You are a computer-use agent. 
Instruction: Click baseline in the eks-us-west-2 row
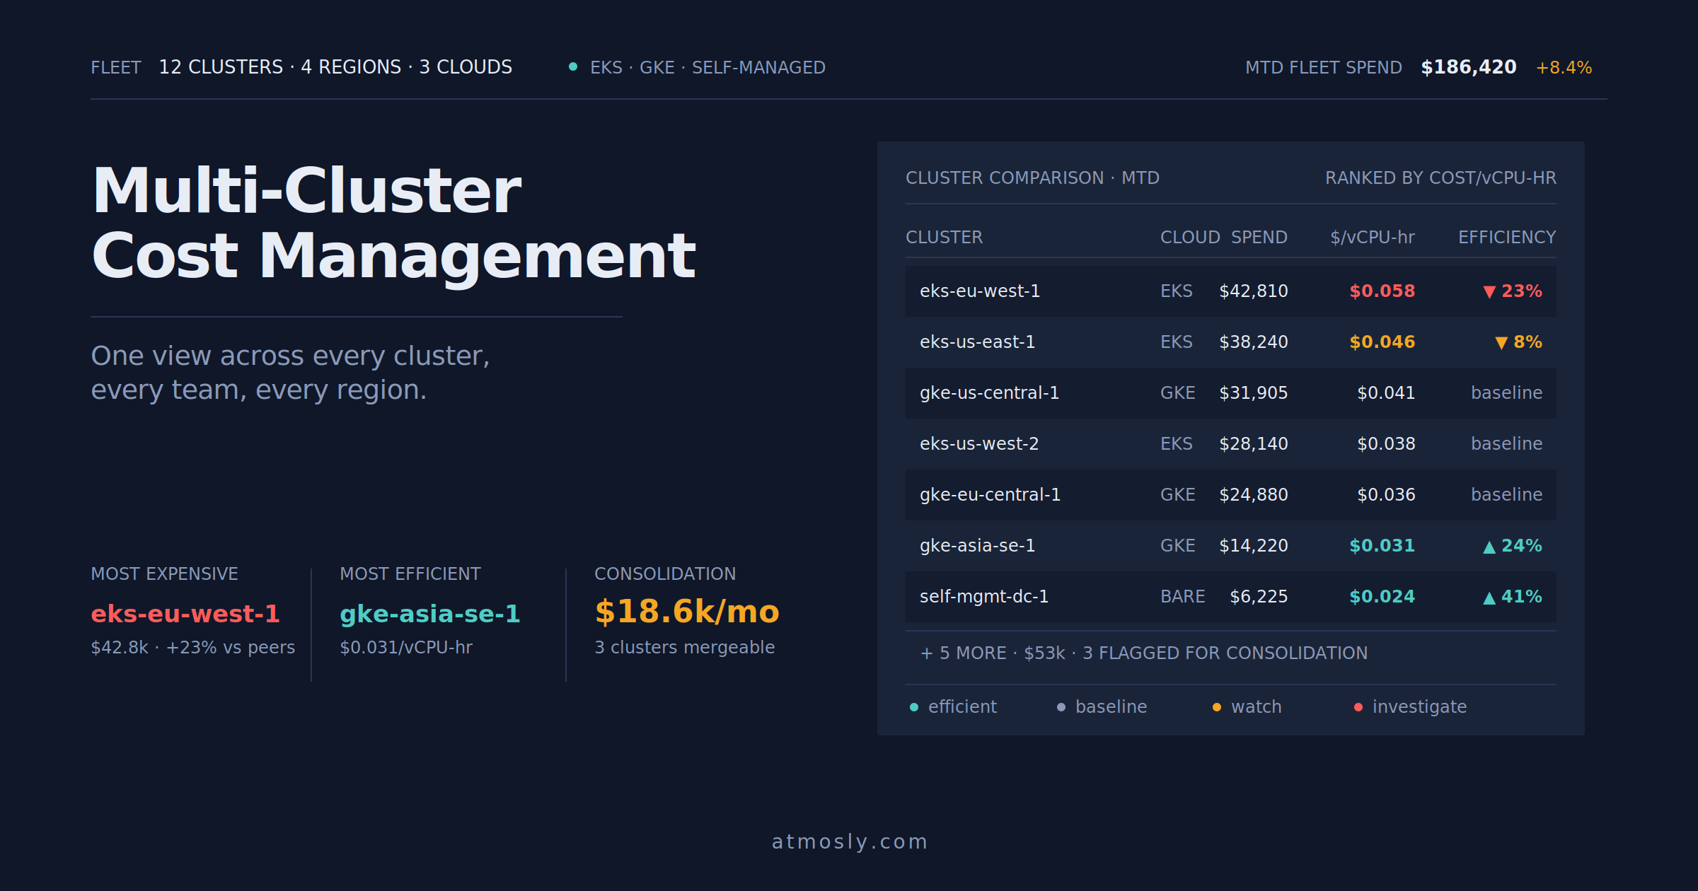(1506, 443)
